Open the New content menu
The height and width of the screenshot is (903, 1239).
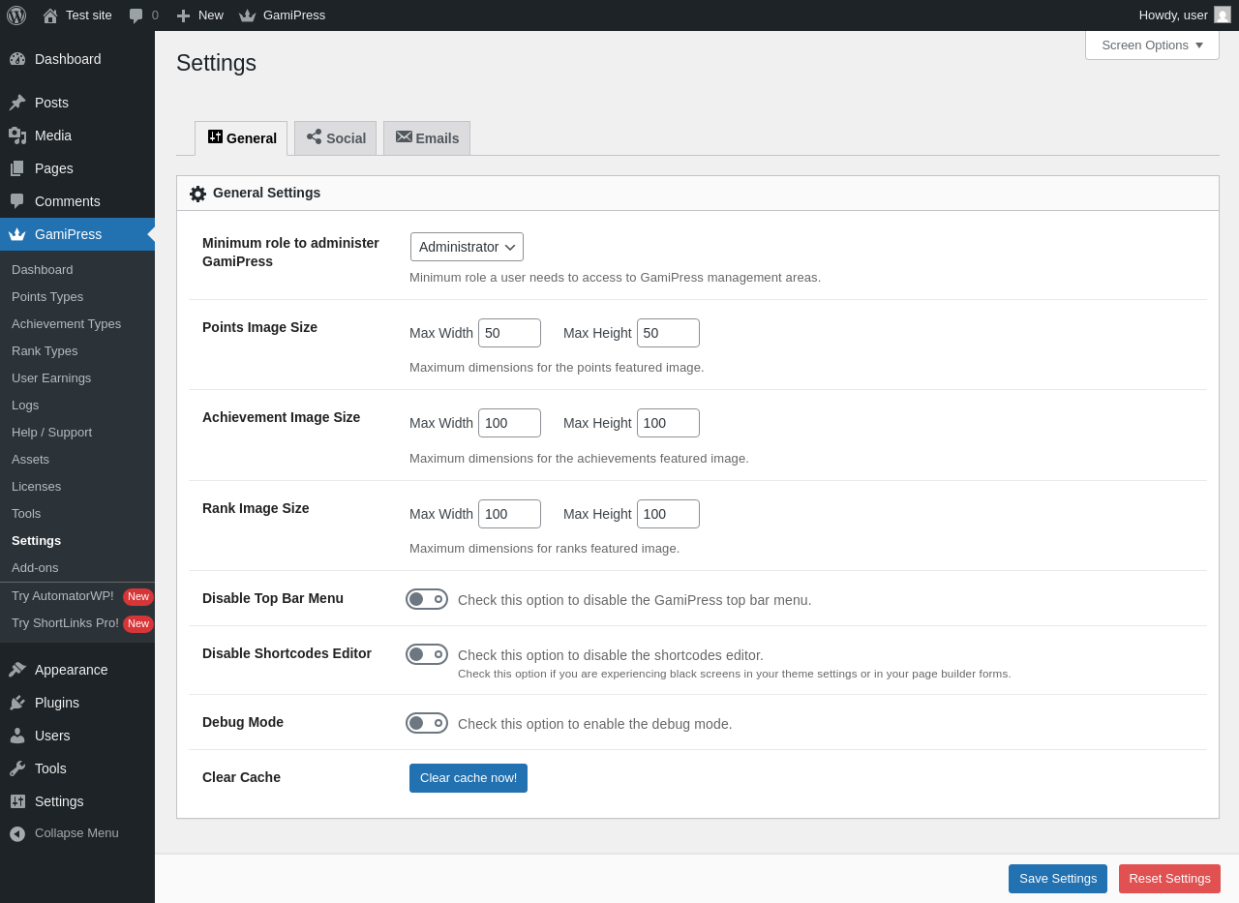point(199,15)
